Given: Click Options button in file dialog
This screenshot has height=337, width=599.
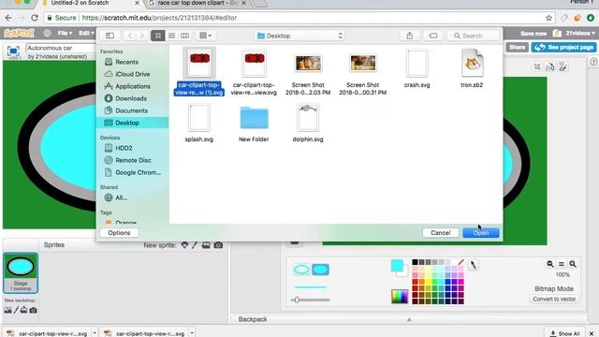Looking at the screenshot, I should click(x=119, y=233).
